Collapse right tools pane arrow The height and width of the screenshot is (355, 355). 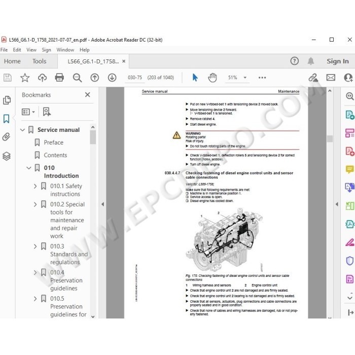[x=337, y=204]
